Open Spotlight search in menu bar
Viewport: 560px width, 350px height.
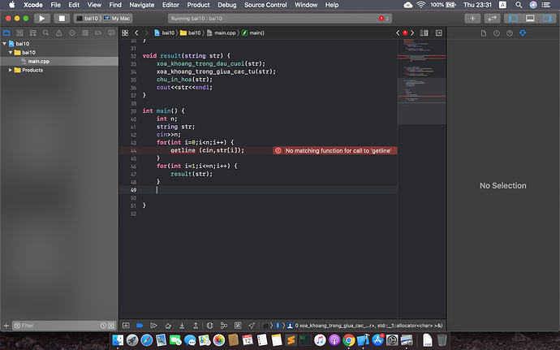519,5
